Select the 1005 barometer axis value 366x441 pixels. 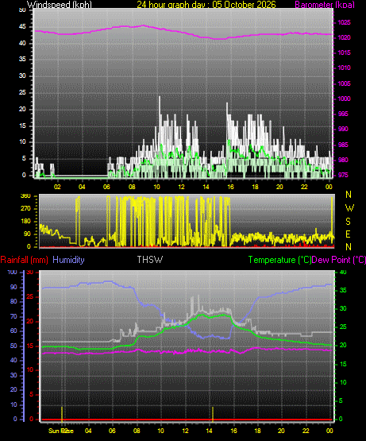point(344,83)
